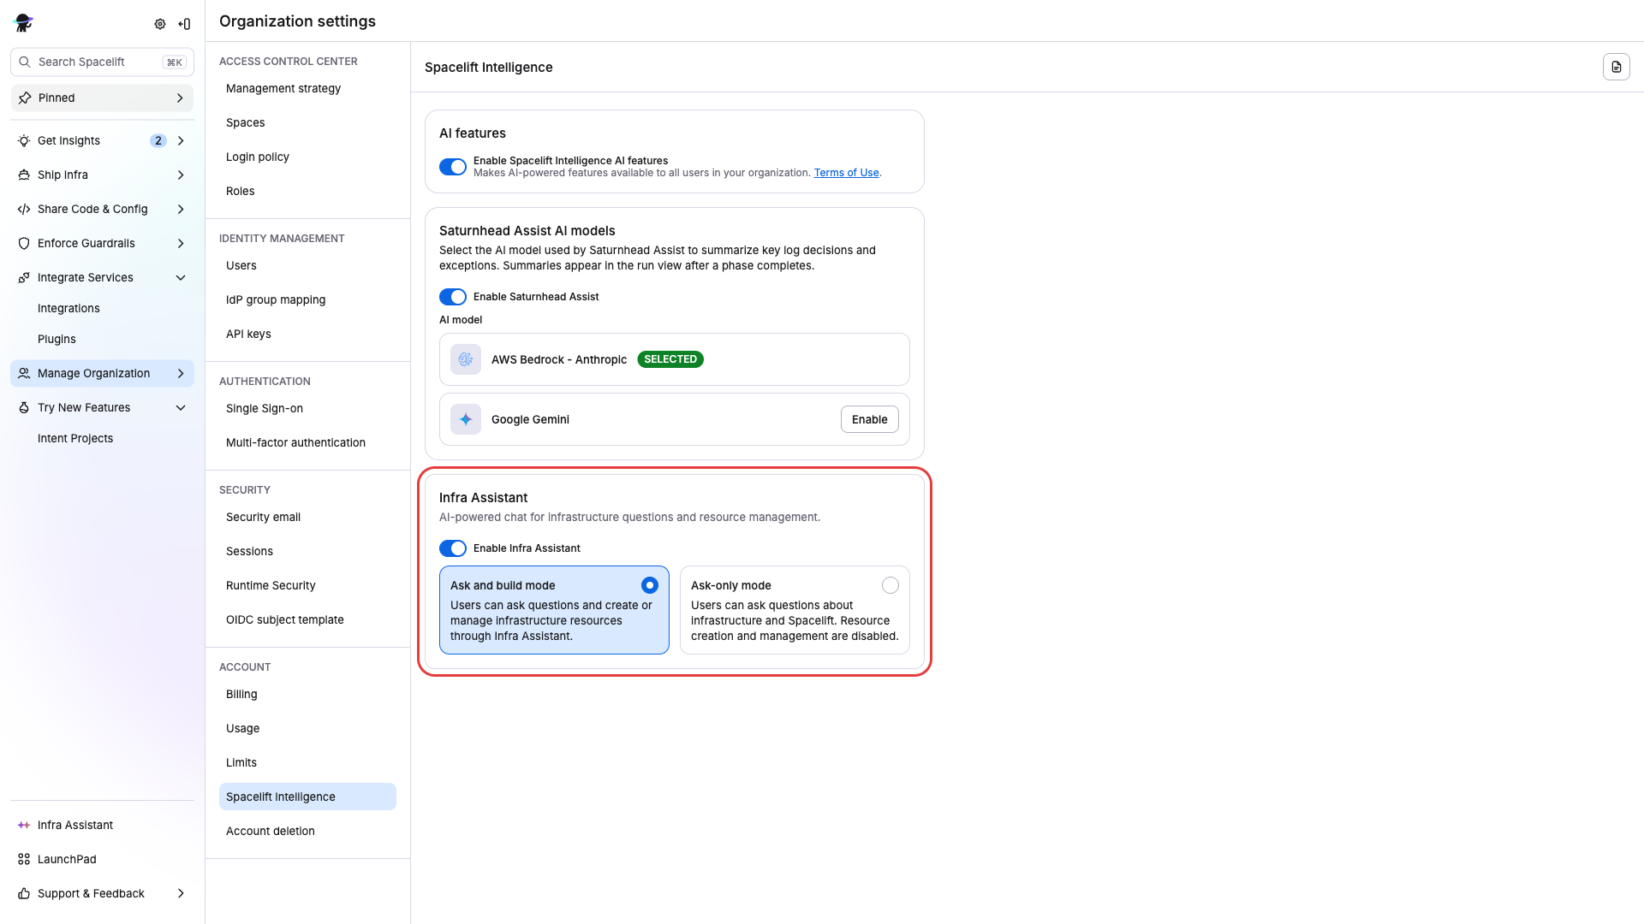Enable the Google Gemini model
The height and width of the screenshot is (924, 1644).
(869, 419)
